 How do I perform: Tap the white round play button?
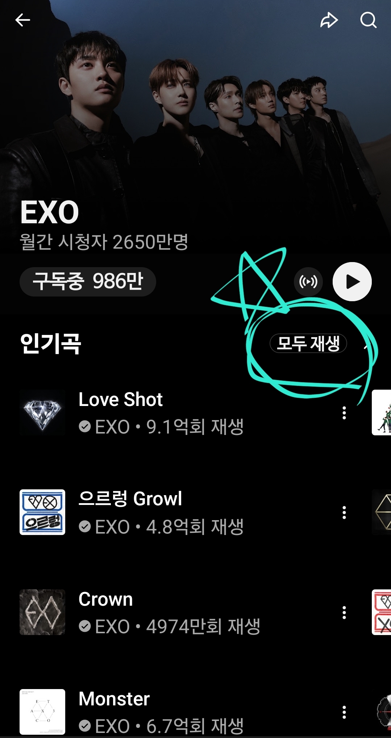[352, 282]
